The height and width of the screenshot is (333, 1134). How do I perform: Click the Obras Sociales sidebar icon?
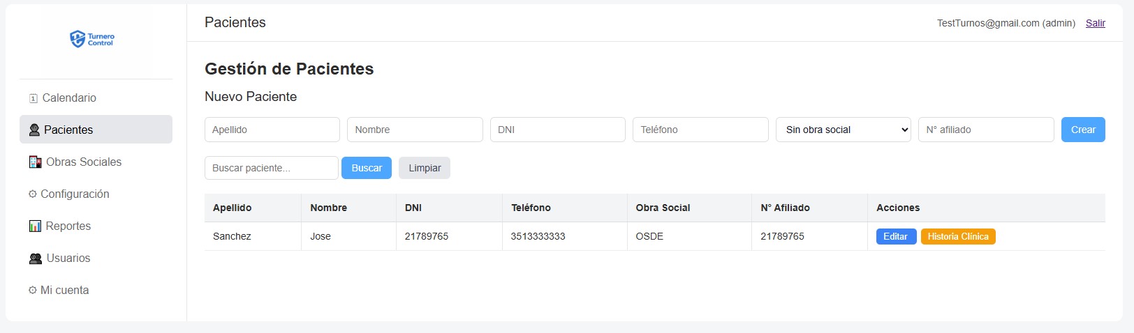tap(35, 162)
